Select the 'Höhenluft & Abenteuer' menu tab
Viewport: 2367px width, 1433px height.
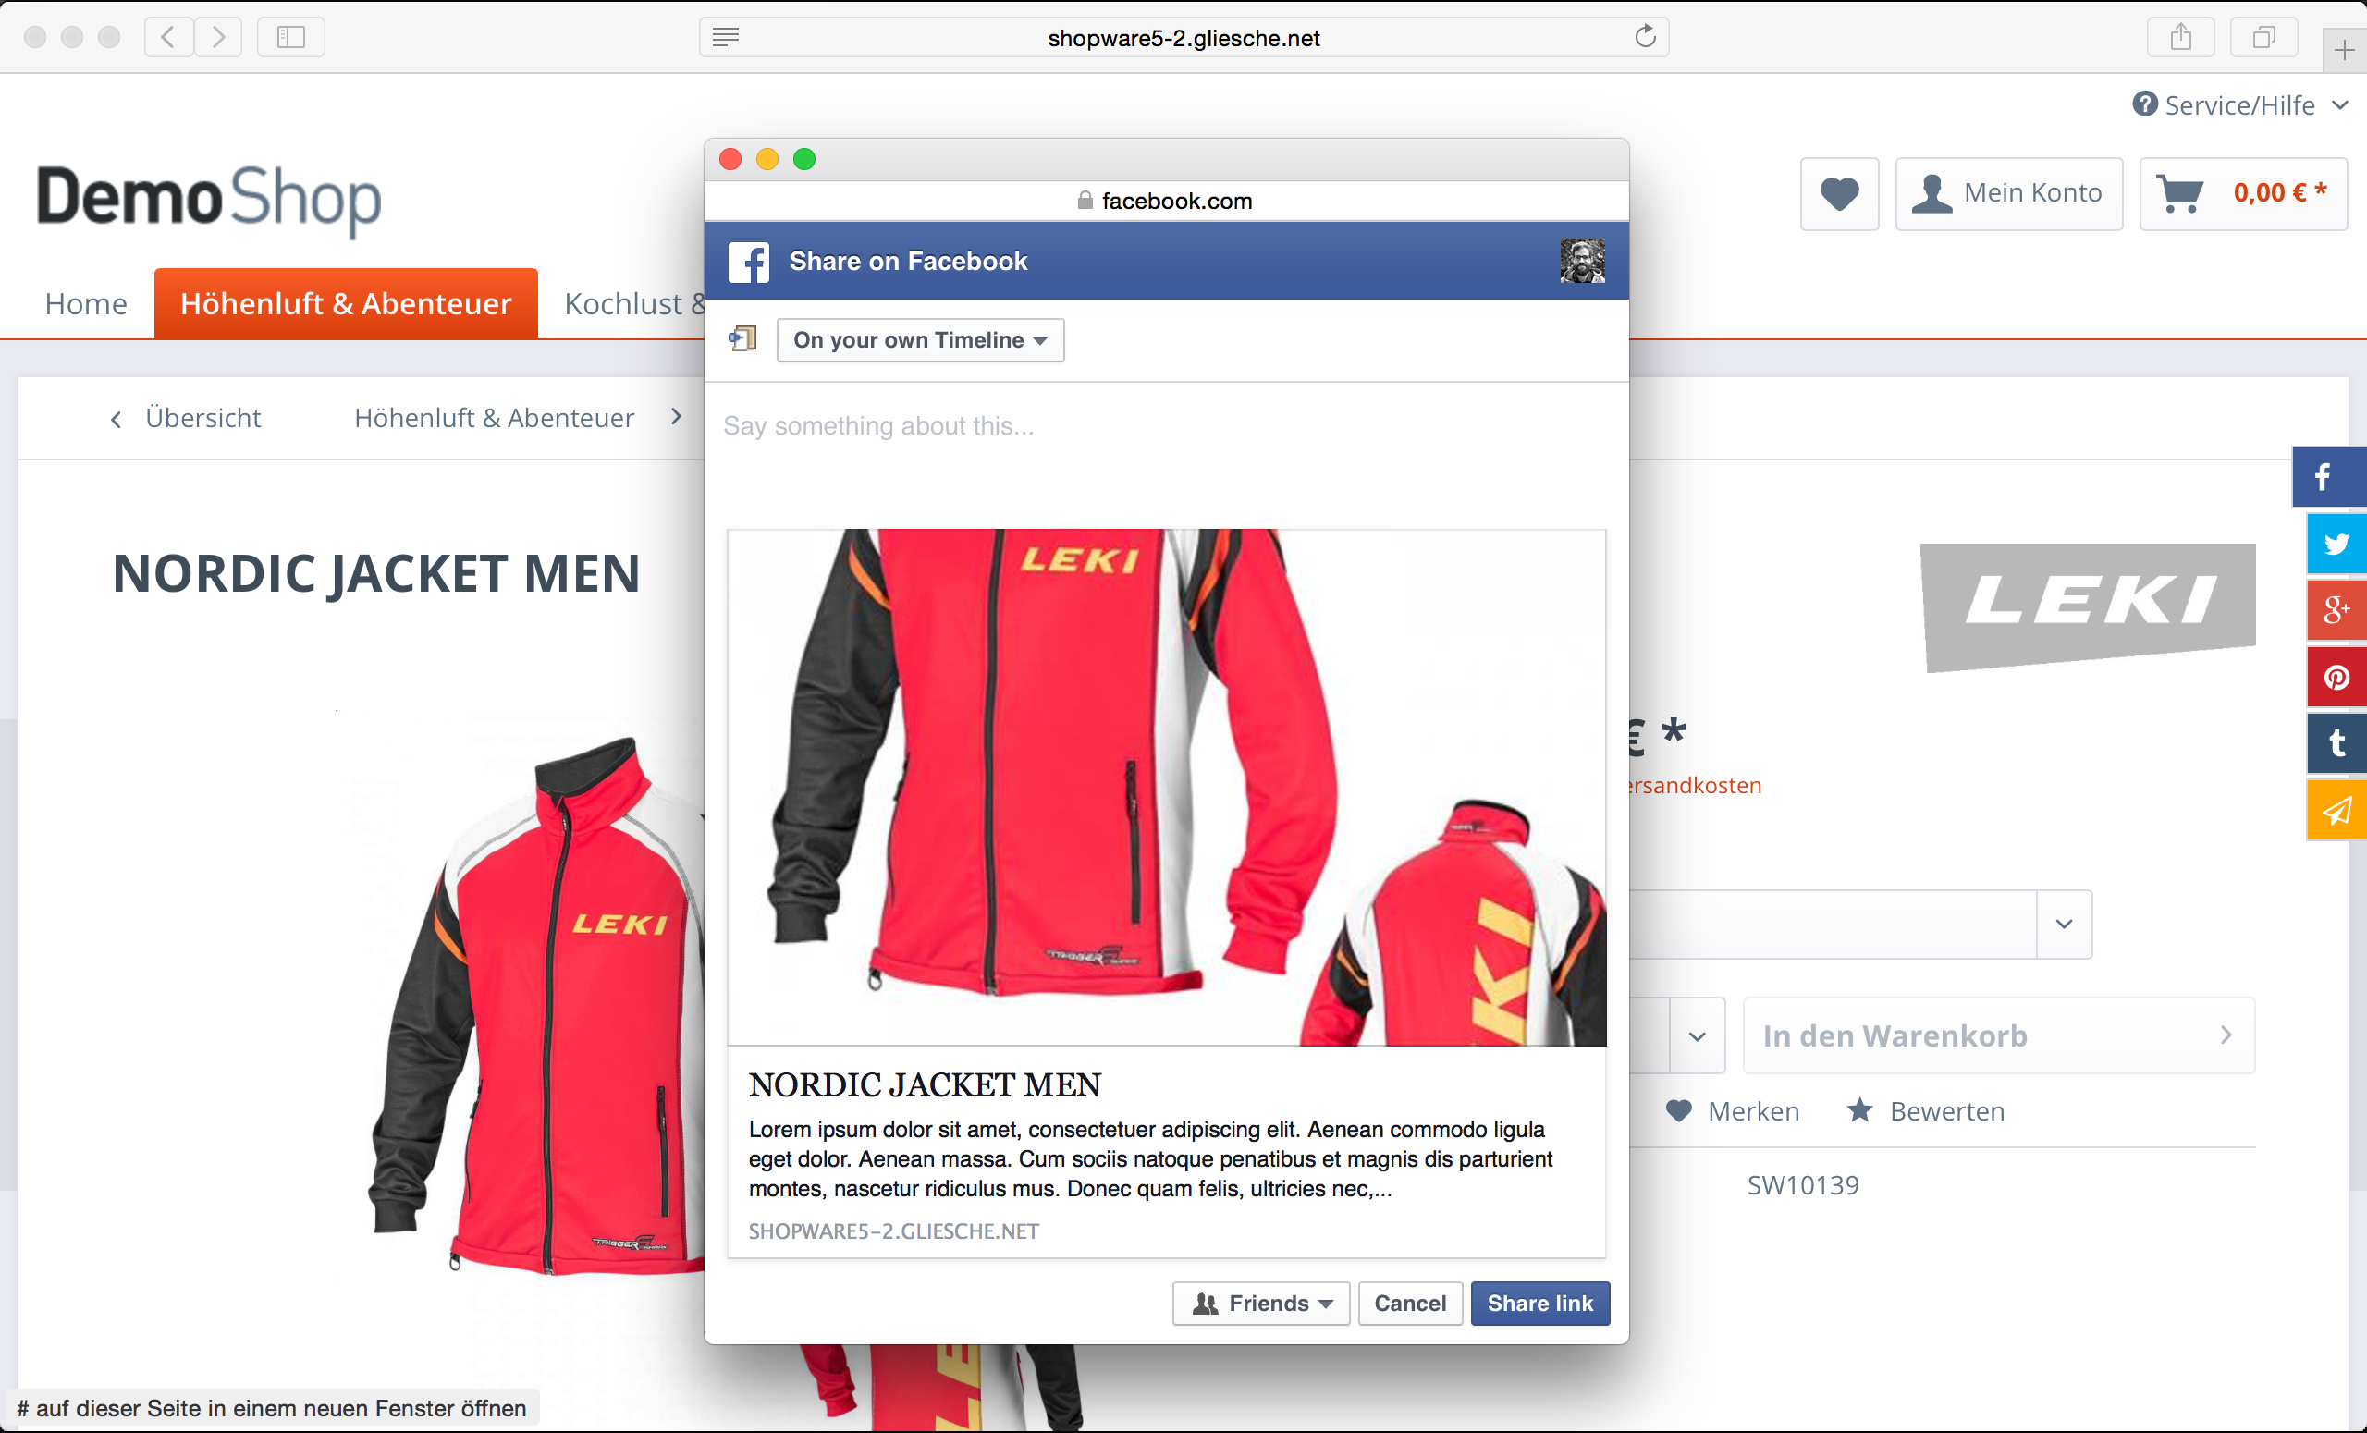(347, 302)
